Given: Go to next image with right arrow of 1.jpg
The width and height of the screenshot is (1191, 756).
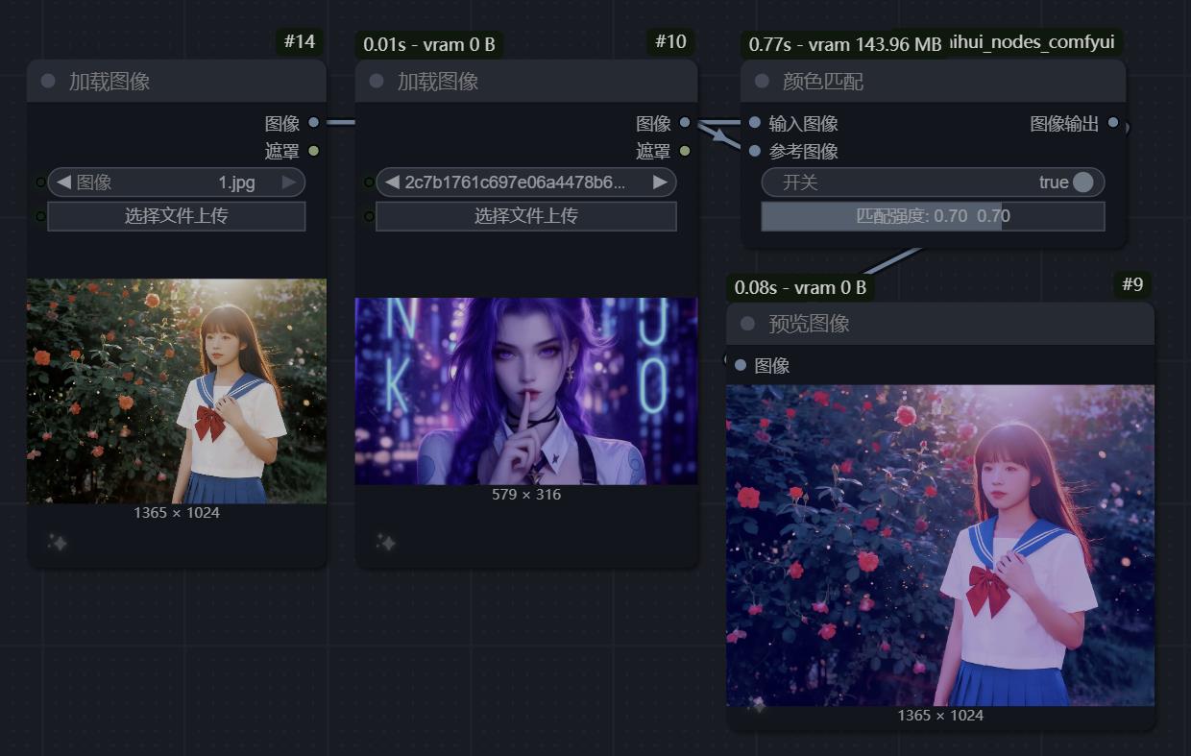Looking at the screenshot, I should coord(288,183).
